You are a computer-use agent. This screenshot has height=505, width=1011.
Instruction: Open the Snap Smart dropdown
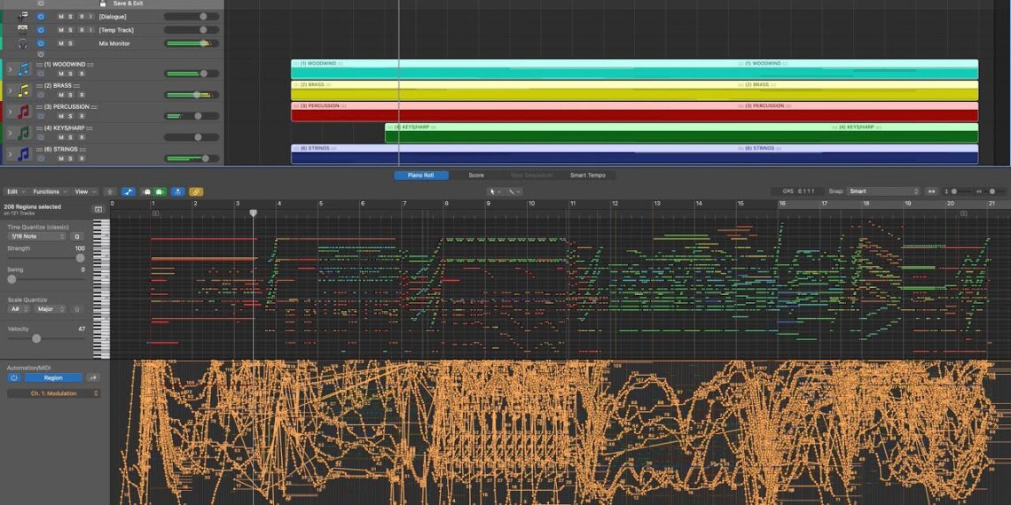[882, 191]
